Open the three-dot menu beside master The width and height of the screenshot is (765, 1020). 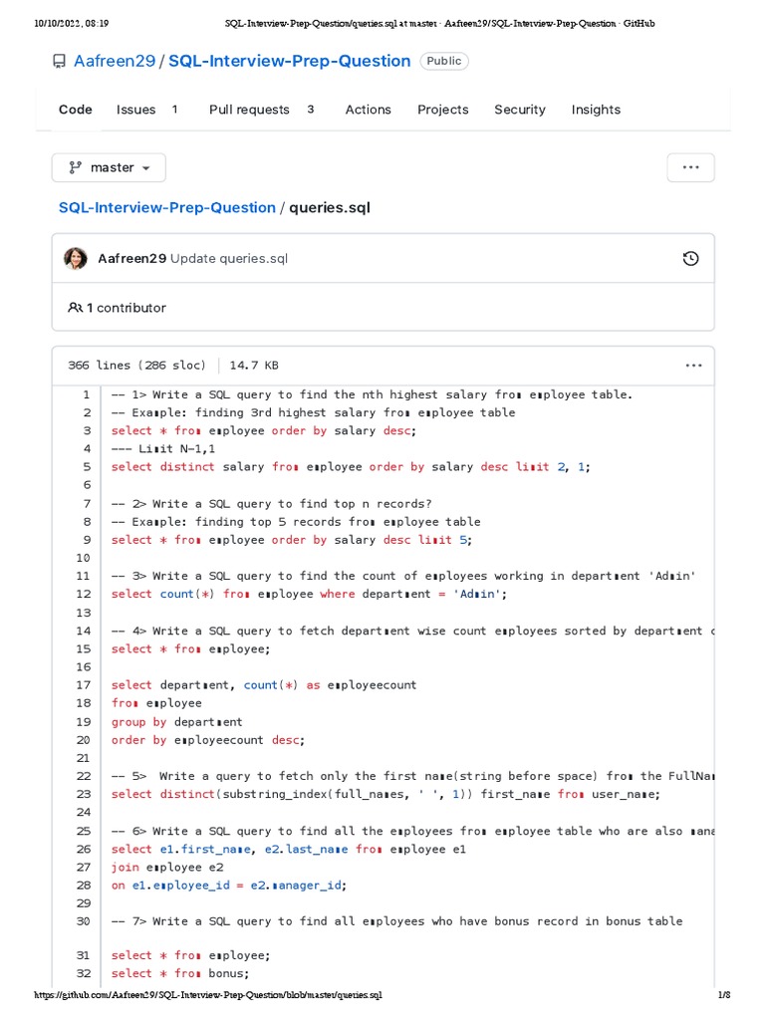coord(690,167)
